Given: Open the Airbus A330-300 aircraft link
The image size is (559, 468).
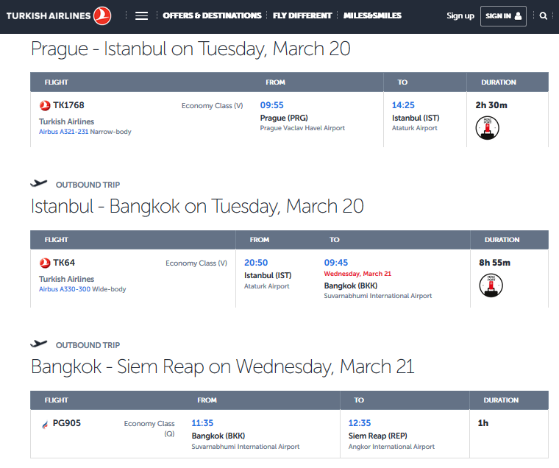Looking at the screenshot, I should (x=65, y=289).
